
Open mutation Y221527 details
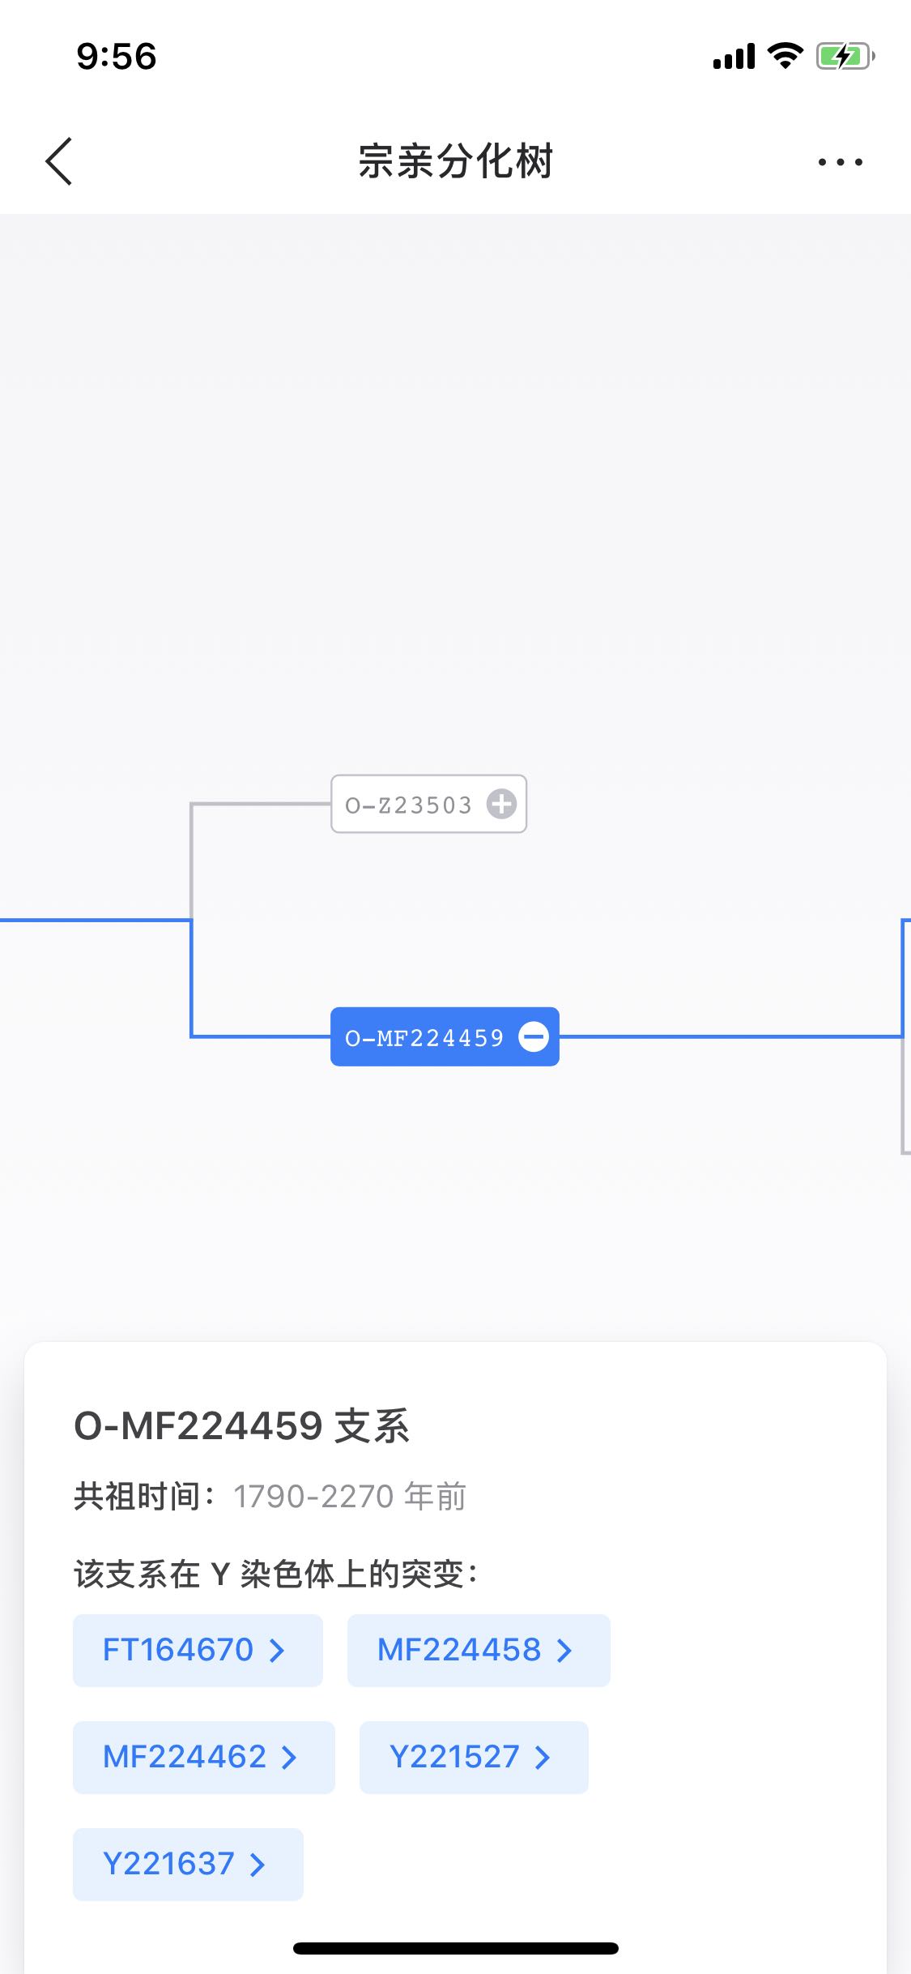(474, 1757)
